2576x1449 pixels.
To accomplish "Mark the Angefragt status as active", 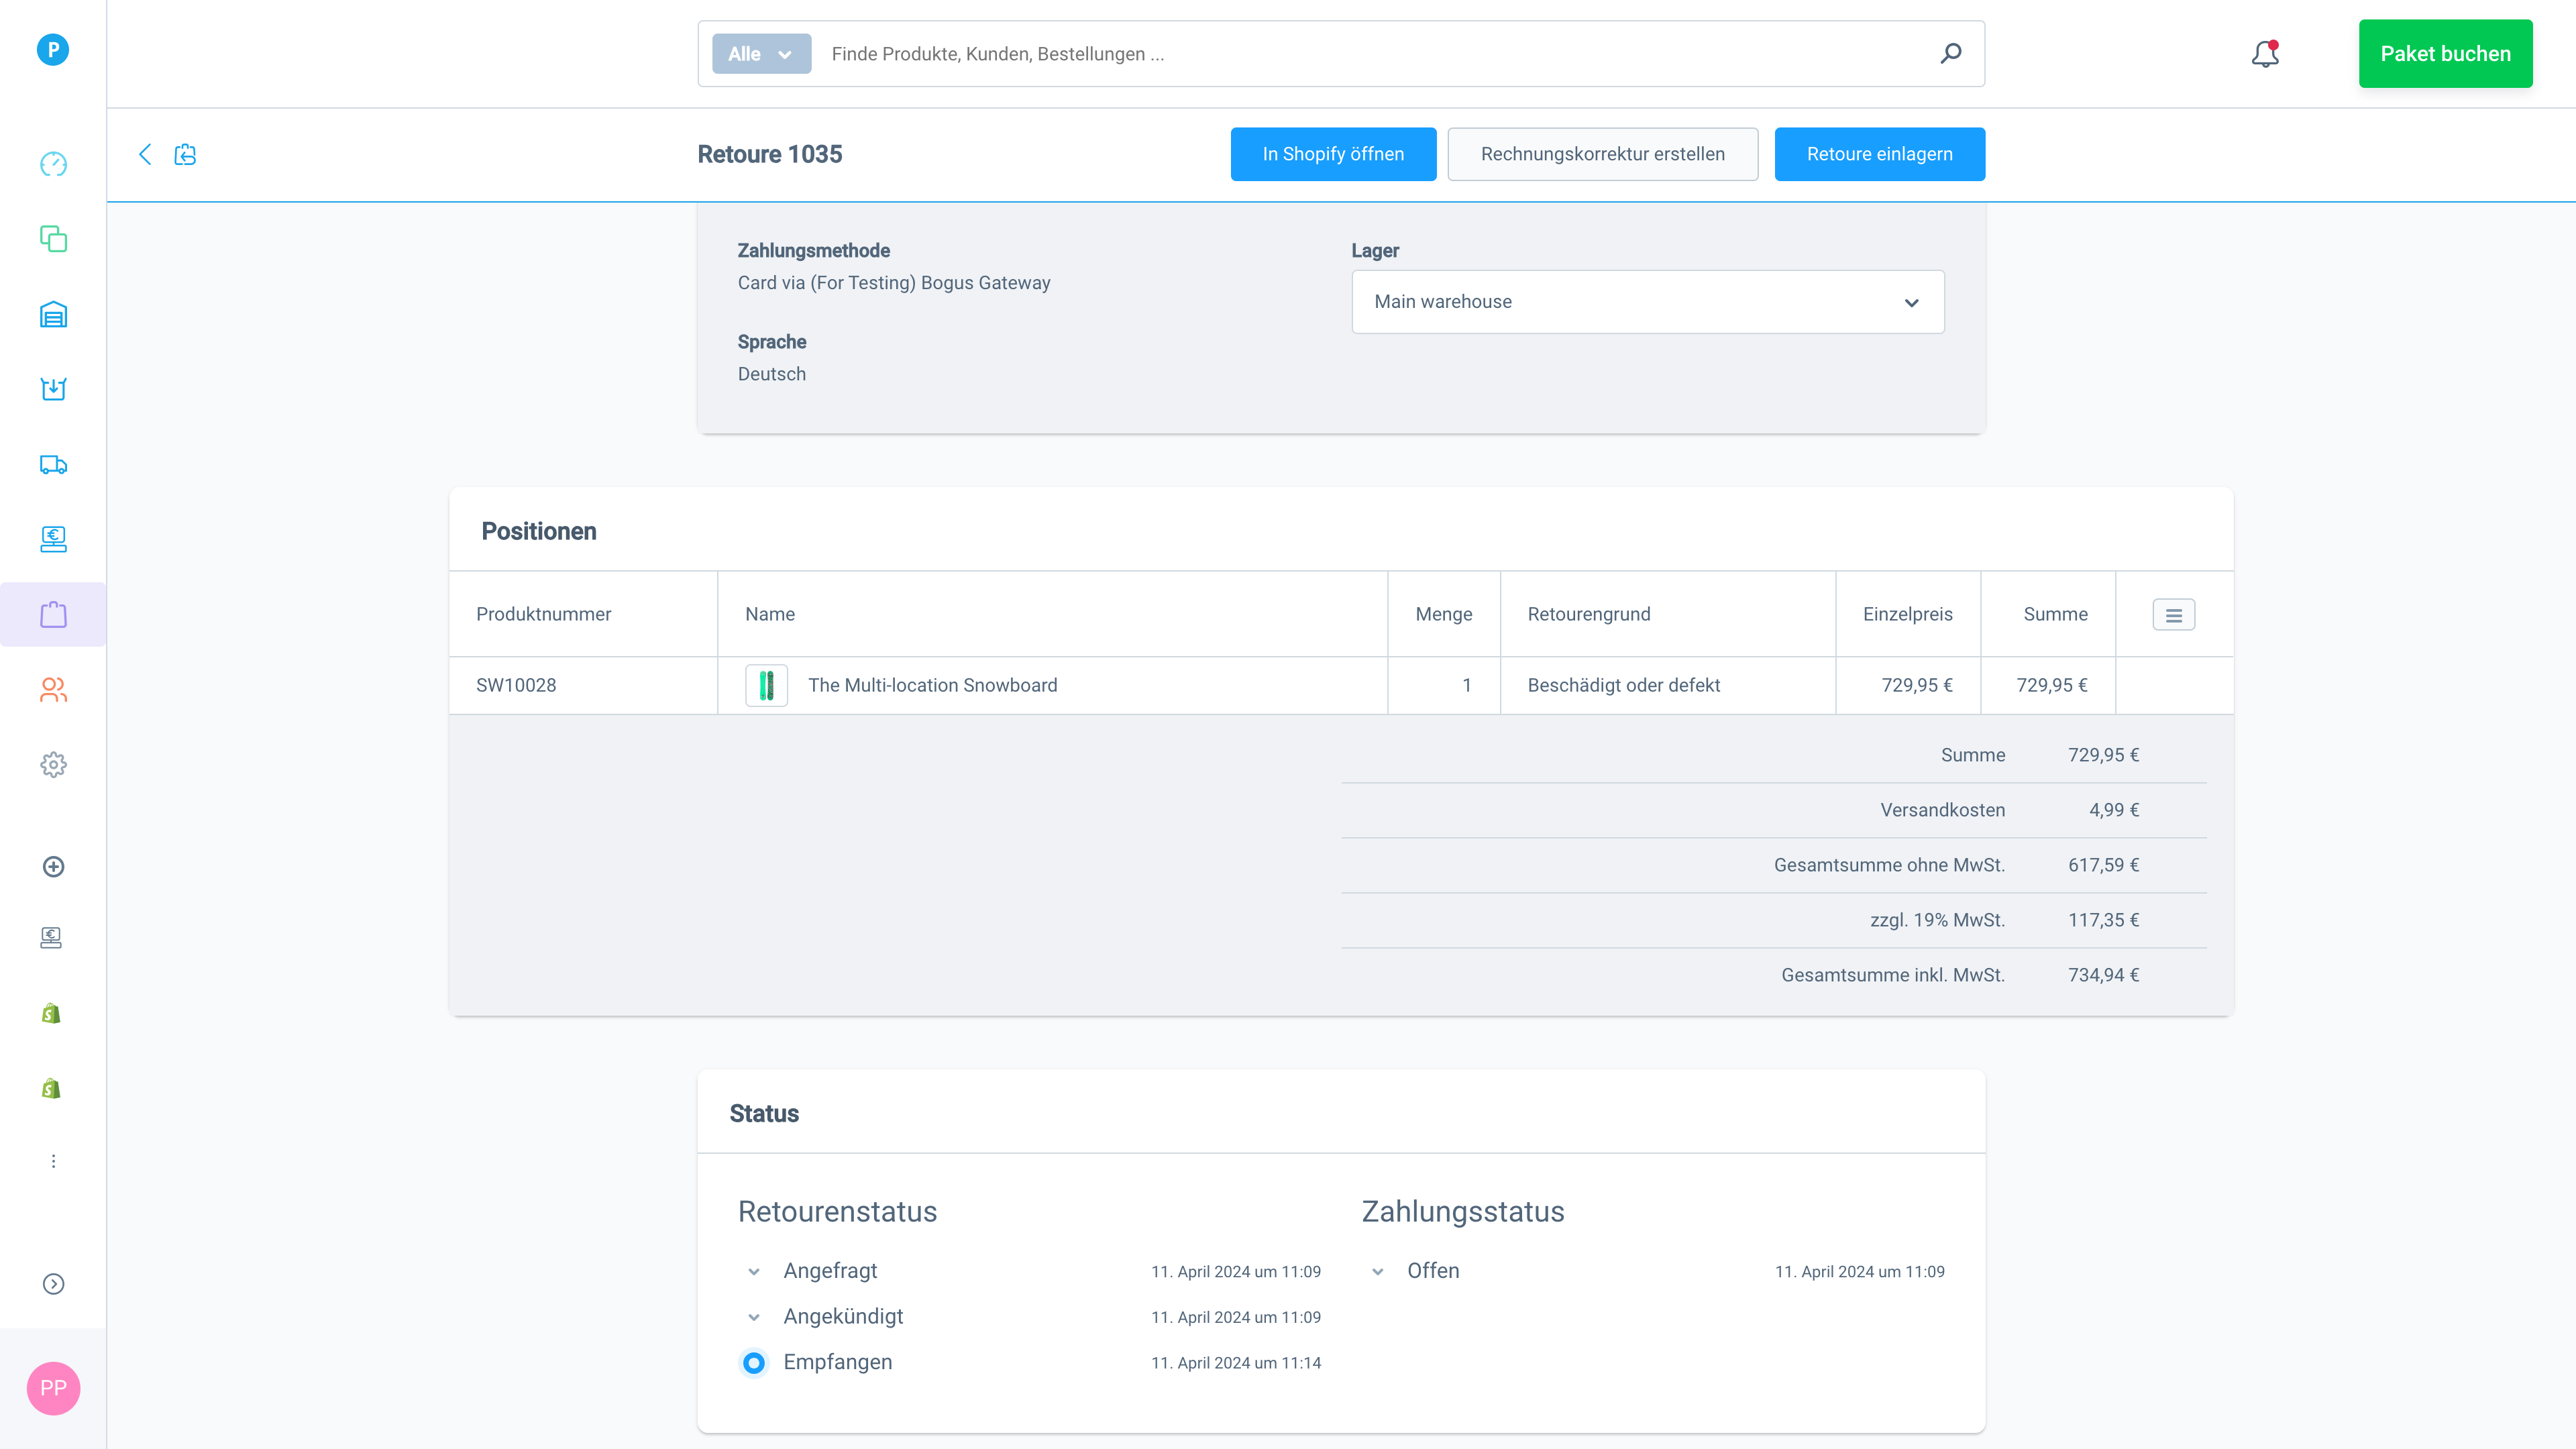I will [x=753, y=1271].
